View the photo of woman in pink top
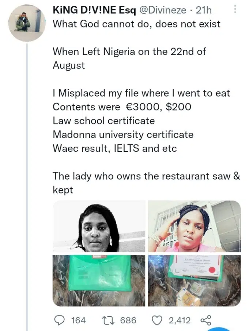Screen dimensions: 249x331 coord(194,226)
